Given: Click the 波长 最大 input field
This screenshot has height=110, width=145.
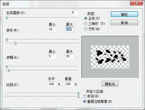Looking at the screenshot, I should (x=70, y=29).
